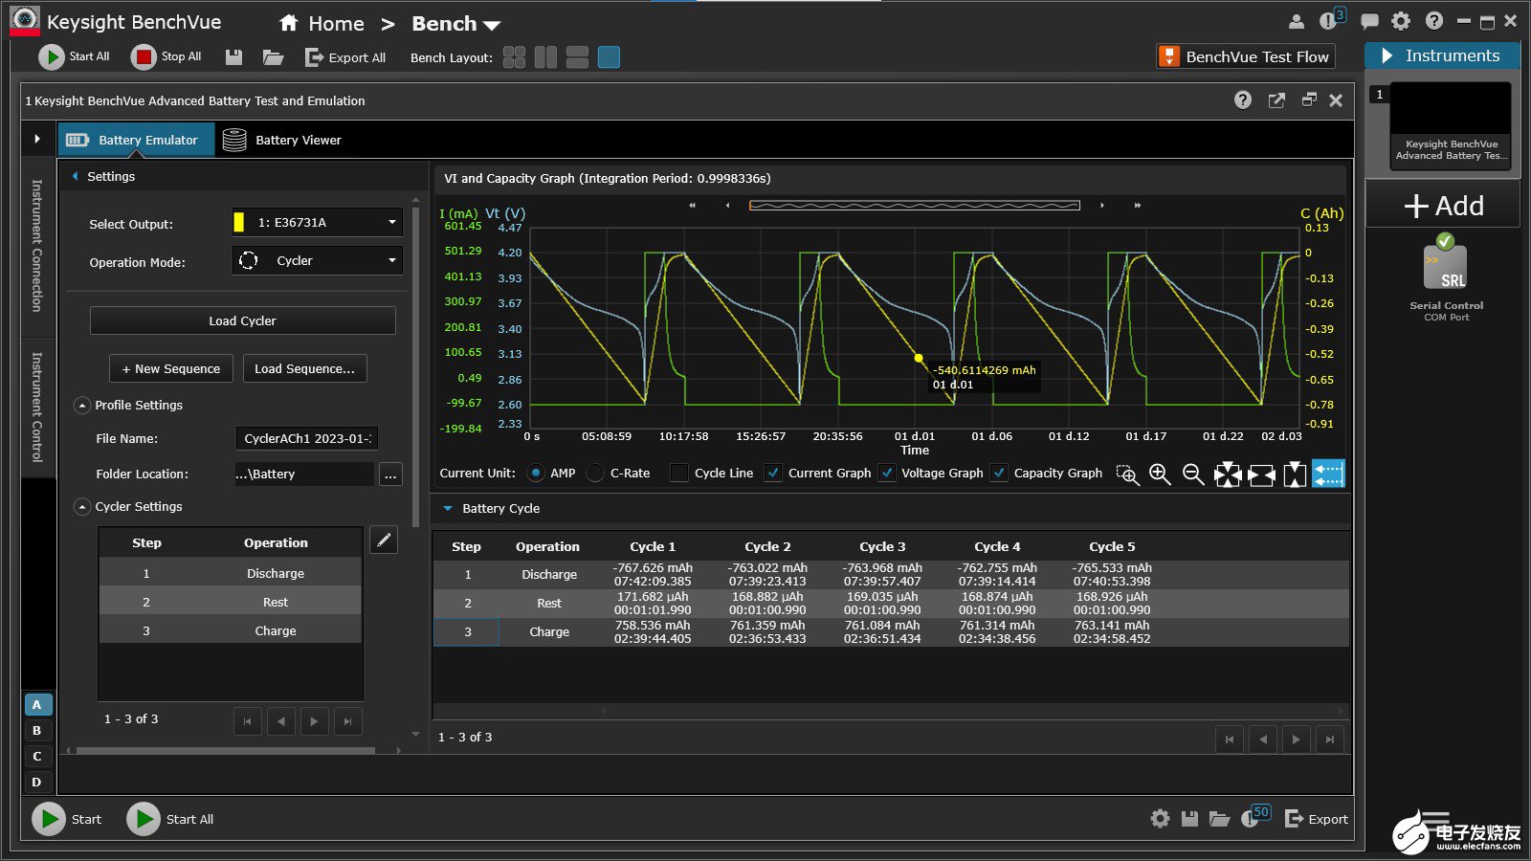Switch to Battery Viewer tab
This screenshot has height=861, width=1531.
[282, 140]
